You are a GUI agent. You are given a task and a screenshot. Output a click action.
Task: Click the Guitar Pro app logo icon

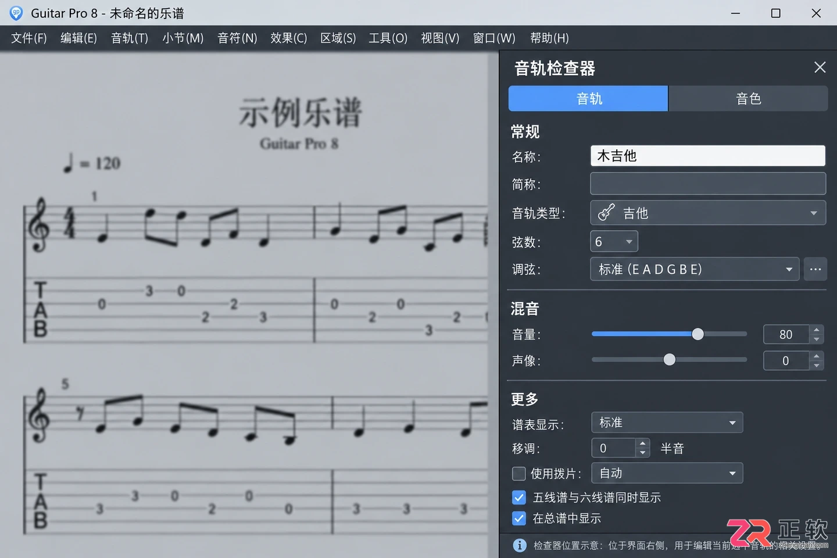pyautogui.click(x=16, y=13)
